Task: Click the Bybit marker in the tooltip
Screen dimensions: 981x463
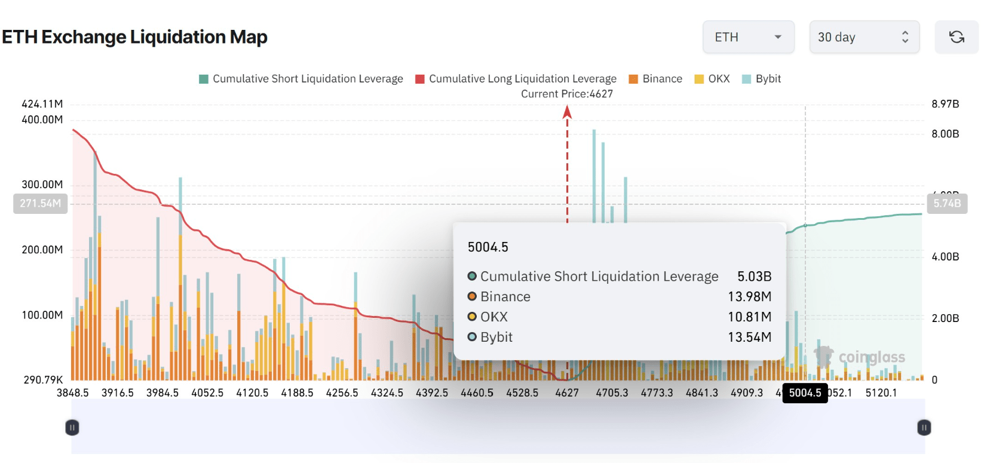Action: pyautogui.click(x=472, y=337)
